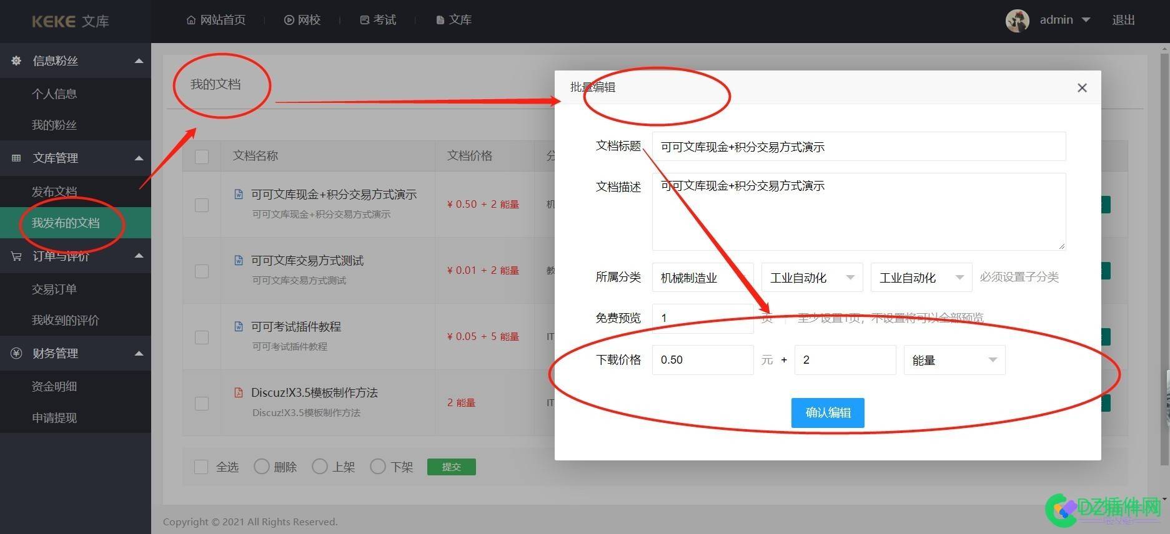Collapse the 财务管理 sidebar section
The image size is (1170, 534).
coord(139,354)
